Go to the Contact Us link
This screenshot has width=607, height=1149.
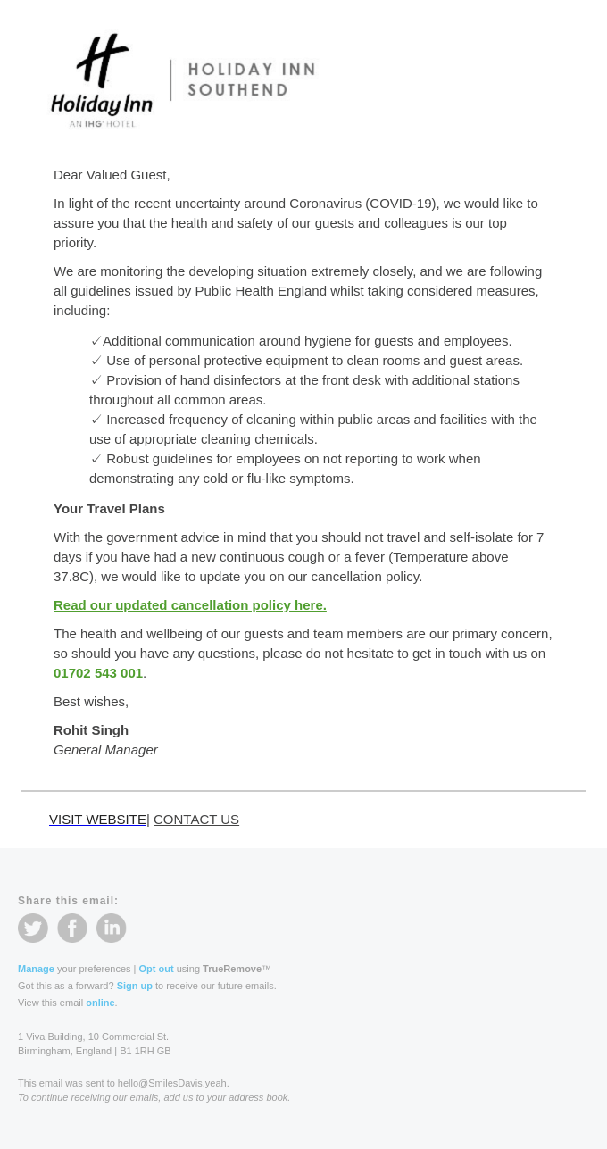point(196,819)
